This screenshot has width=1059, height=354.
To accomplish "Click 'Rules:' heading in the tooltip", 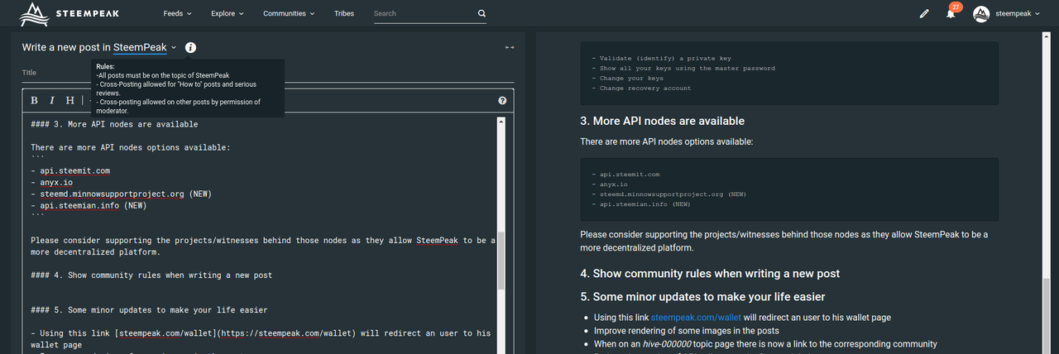I will [105, 66].
